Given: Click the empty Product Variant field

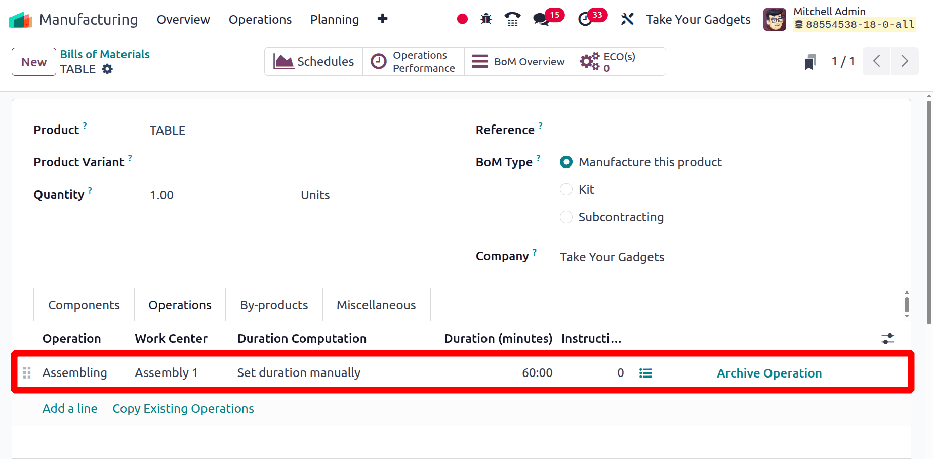Looking at the screenshot, I should coord(294,162).
